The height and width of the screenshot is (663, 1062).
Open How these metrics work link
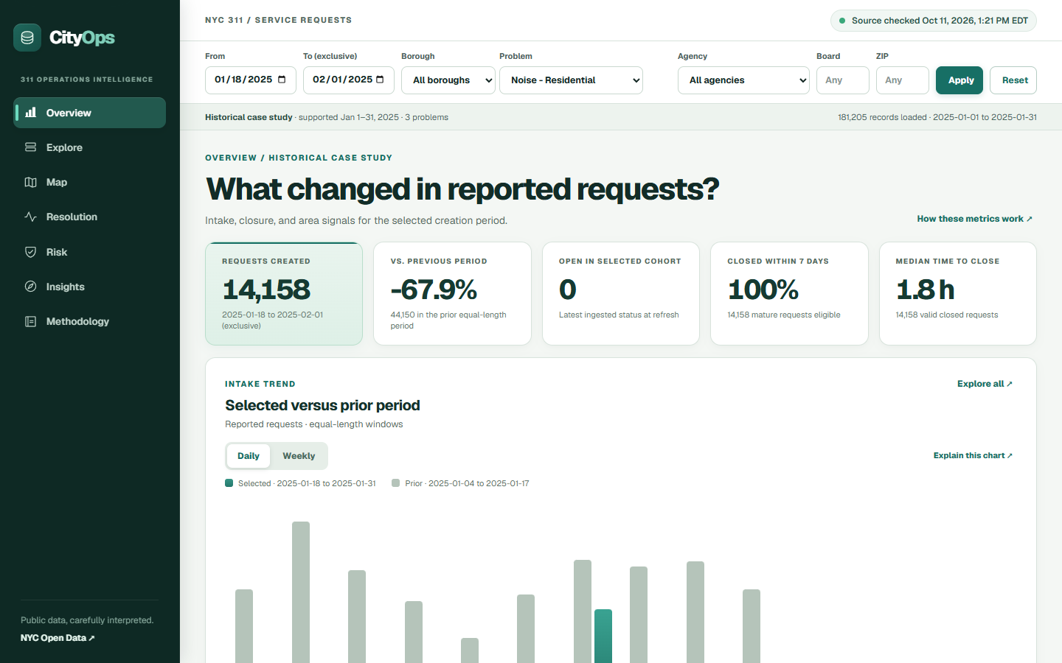pyautogui.click(x=974, y=219)
